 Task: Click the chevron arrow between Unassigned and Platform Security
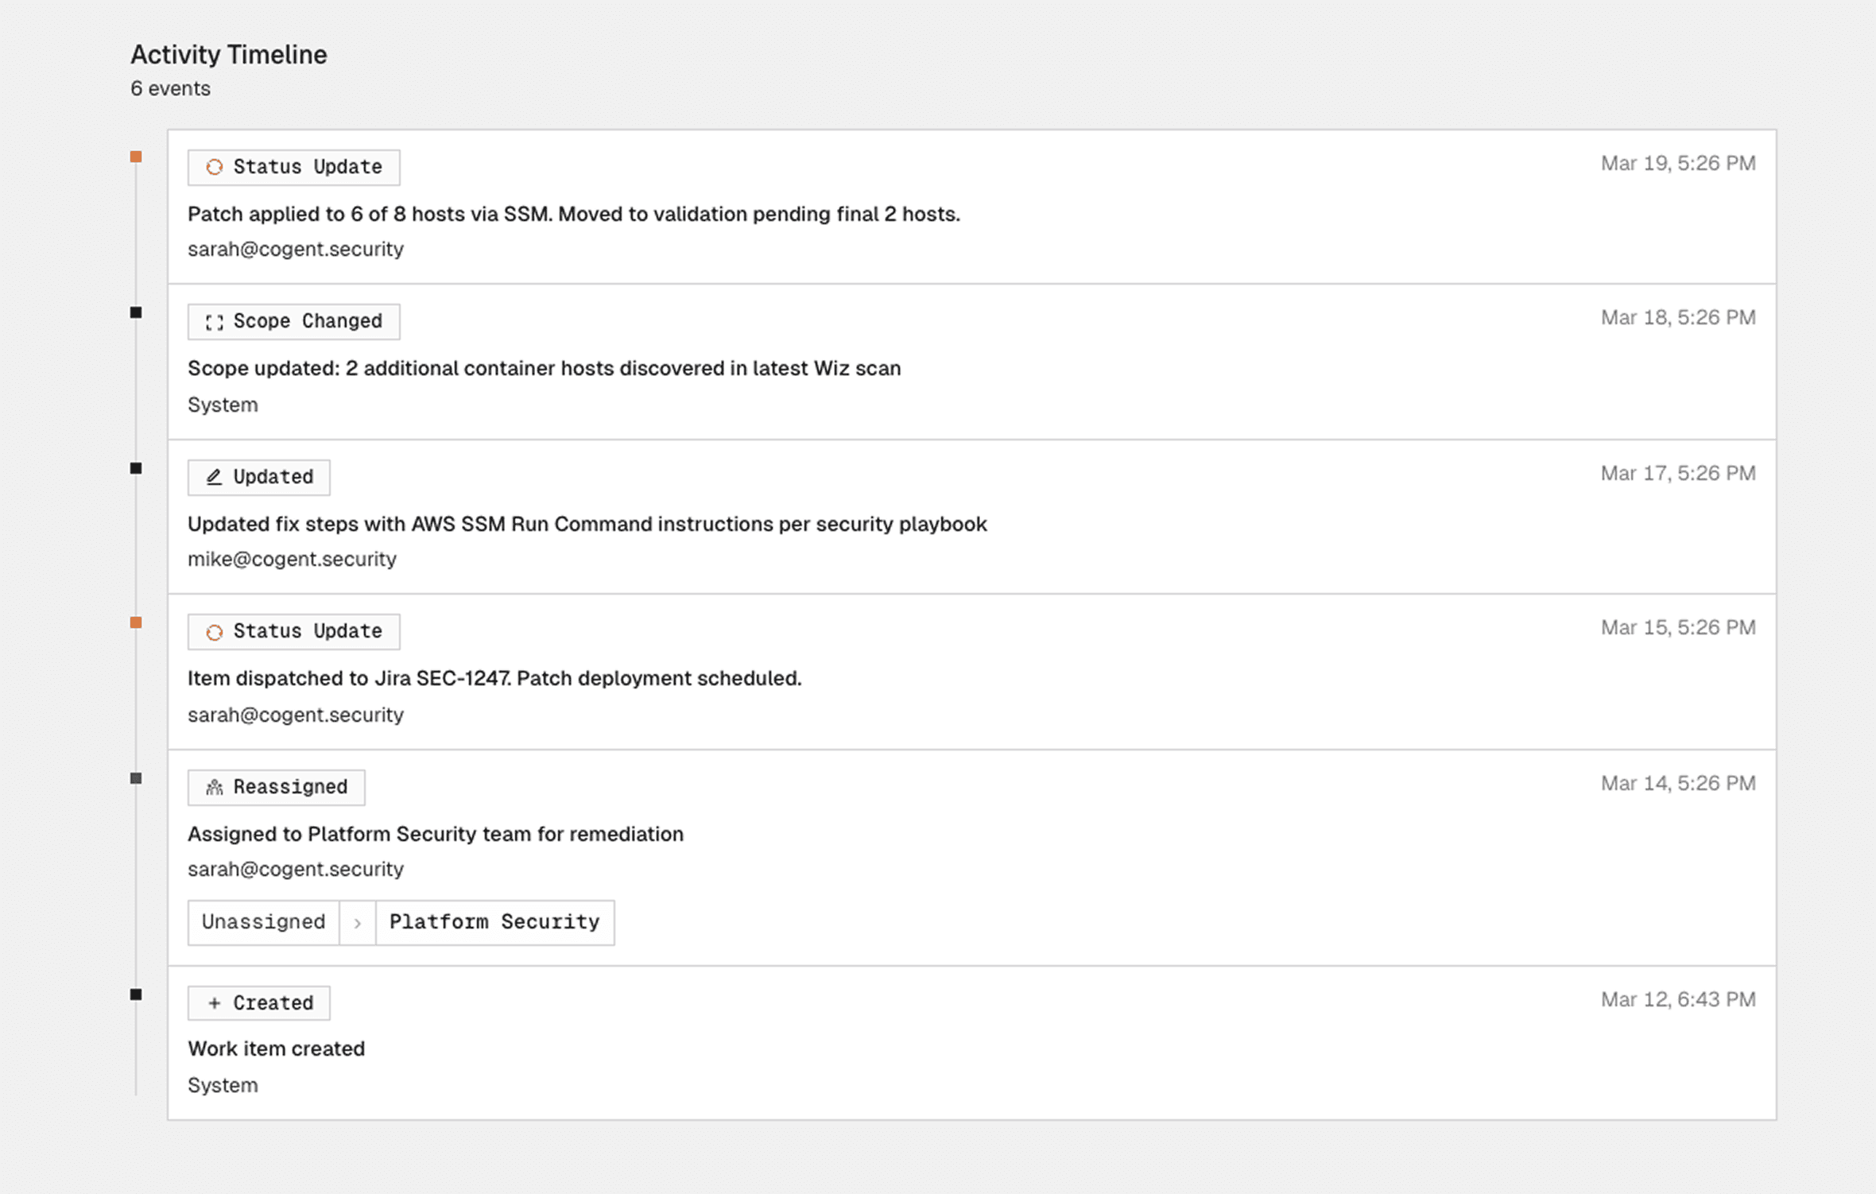click(x=358, y=923)
